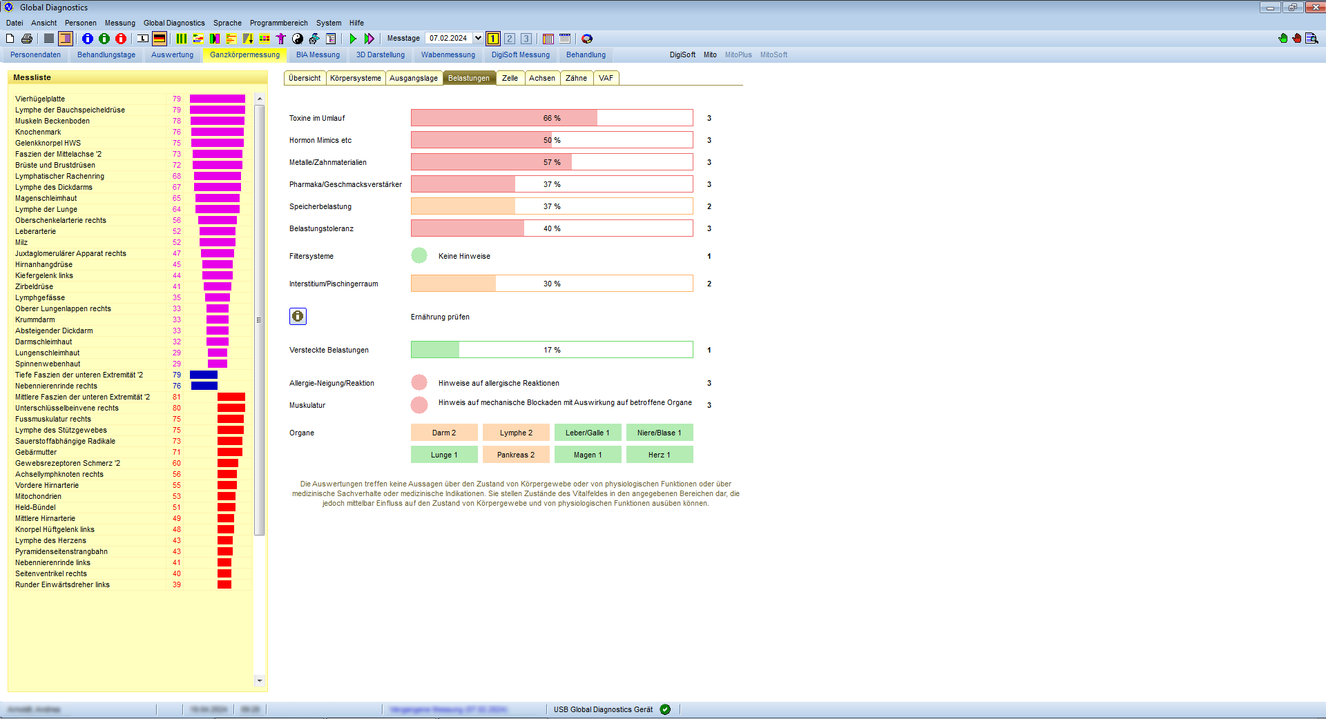This screenshot has height=719, width=1326.
Task: Click the printer icon in toolbar
Action: point(27,39)
